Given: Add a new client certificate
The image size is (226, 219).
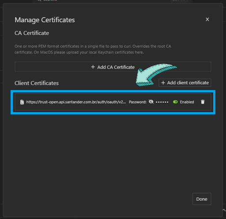Looking at the screenshot, I should 185,83.
